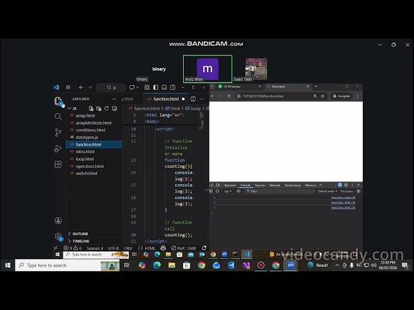Open loop.html in the file explorer
This screenshot has height=310, width=414.
tap(85, 159)
